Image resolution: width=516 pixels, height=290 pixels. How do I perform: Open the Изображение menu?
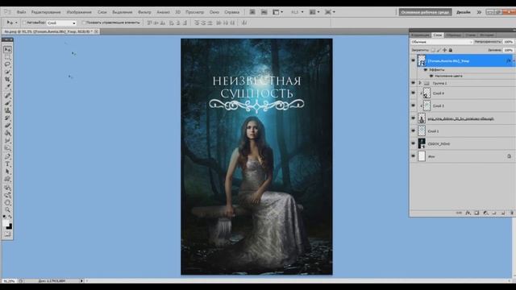click(79, 12)
